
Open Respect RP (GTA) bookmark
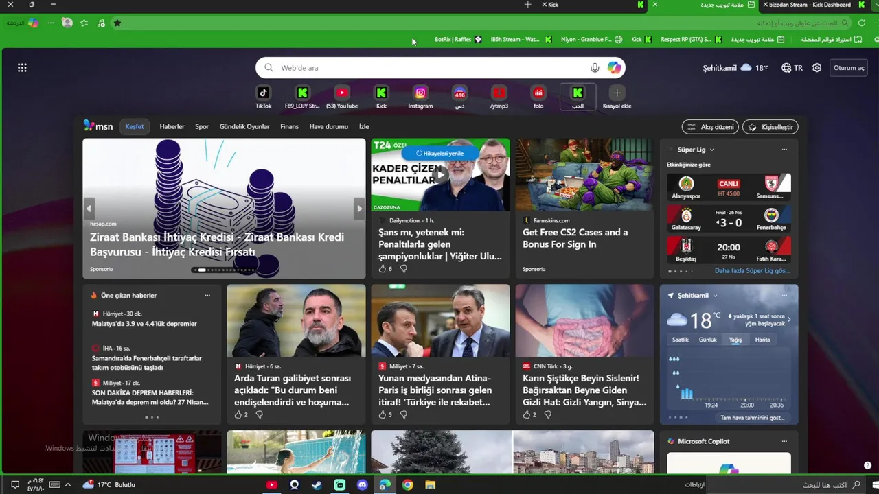click(691, 40)
